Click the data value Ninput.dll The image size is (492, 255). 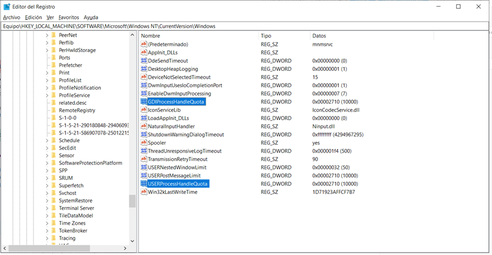pos(324,126)
